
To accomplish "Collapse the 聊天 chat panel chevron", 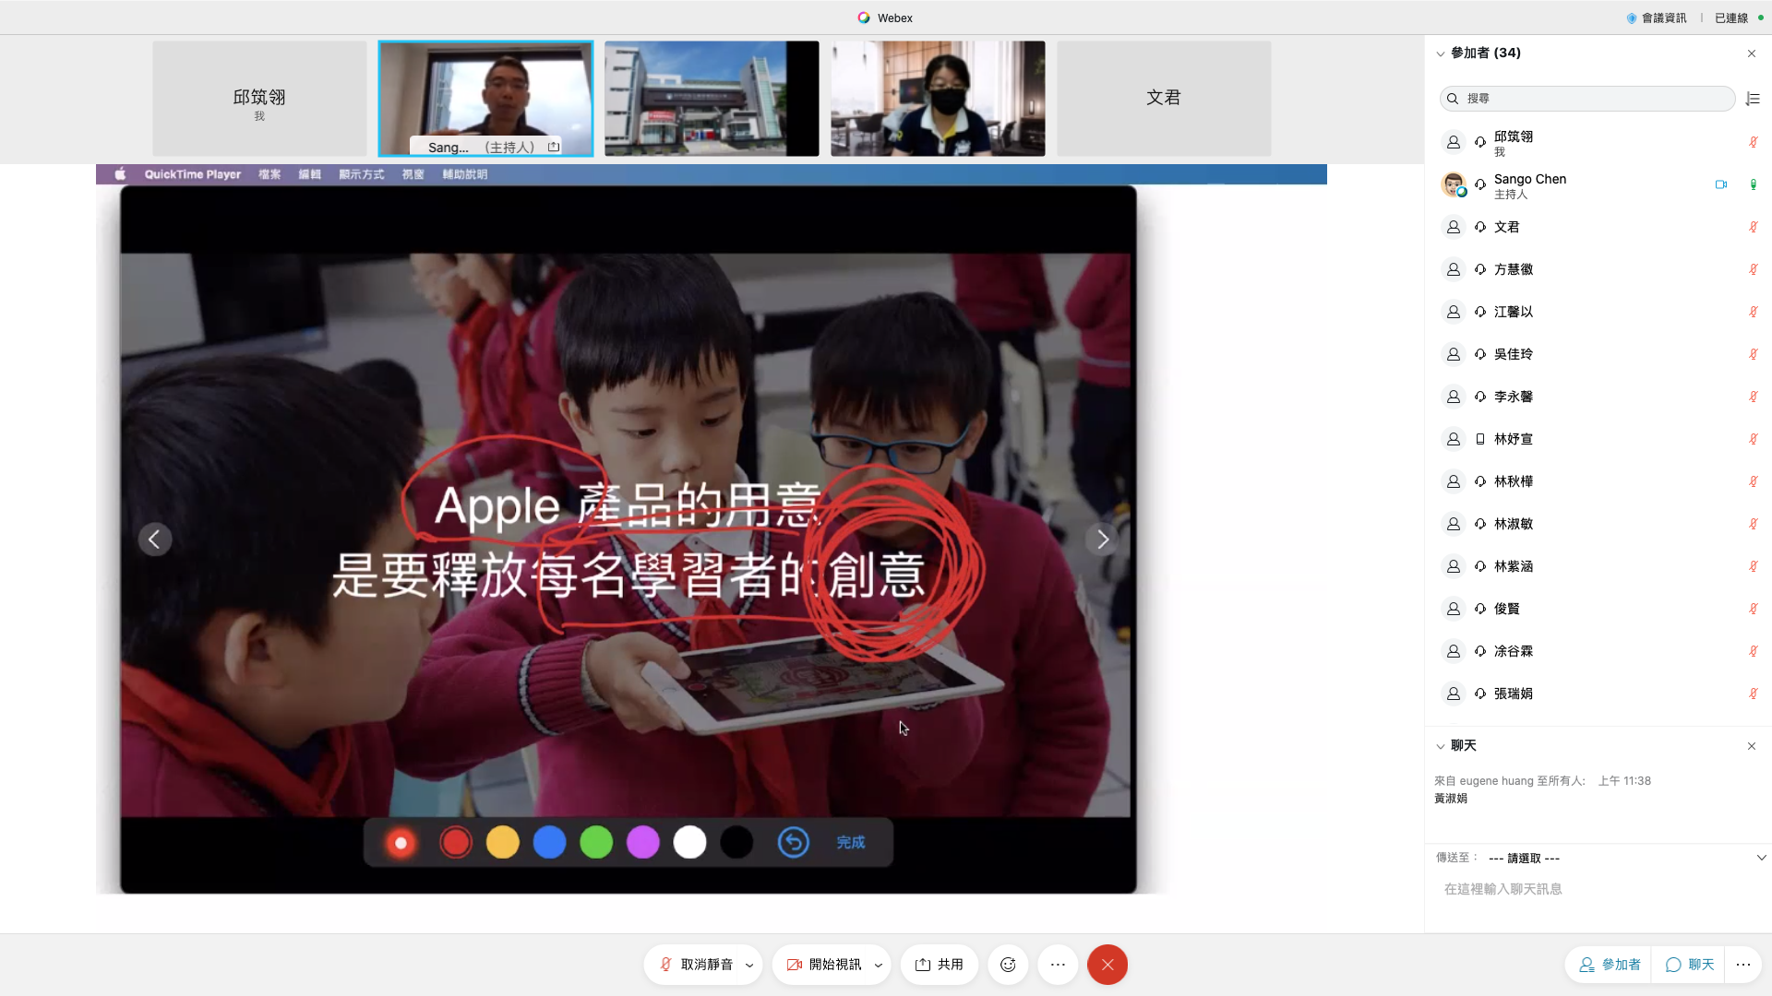I will point(1441,746).
